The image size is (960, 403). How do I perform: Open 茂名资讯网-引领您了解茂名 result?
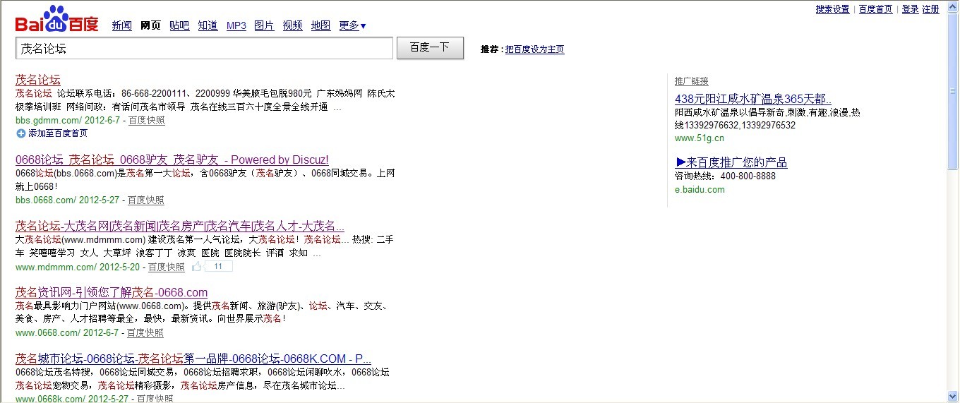112,292
